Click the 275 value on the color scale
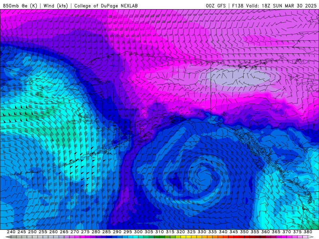 pos(85,232)
